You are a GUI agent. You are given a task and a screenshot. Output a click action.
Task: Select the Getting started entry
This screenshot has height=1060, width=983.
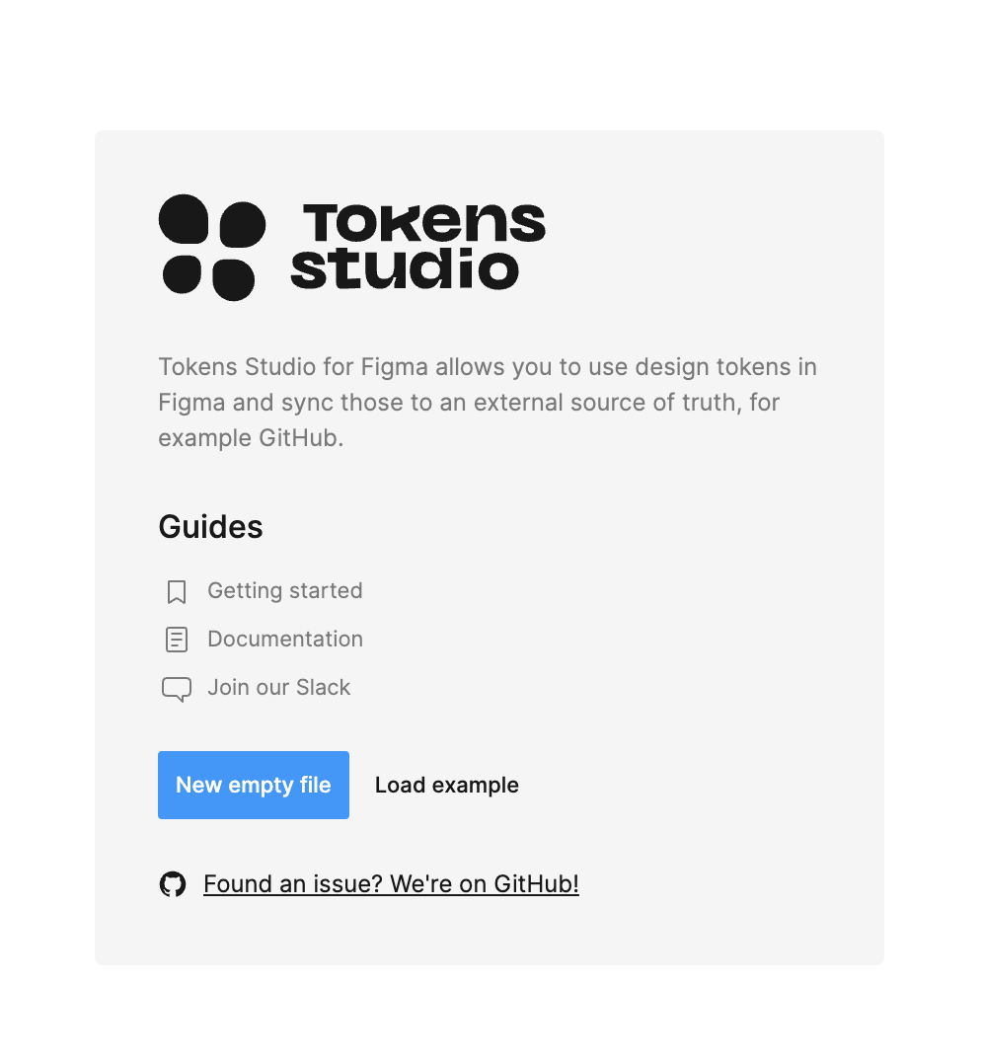tap(284, 590)
